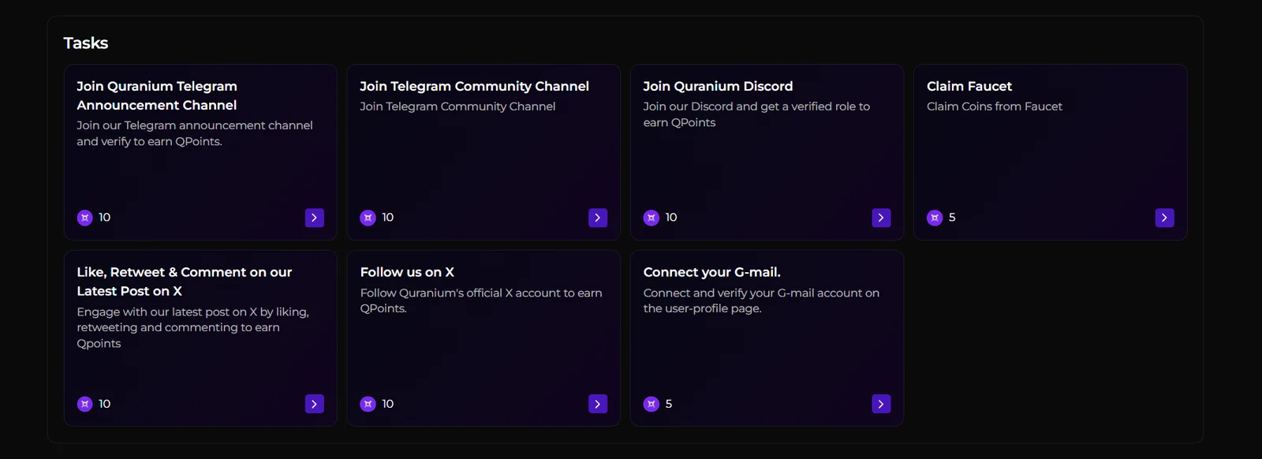This screenshot has width=1262, height=459.
Task: Click the Follow us on X title
Action: (407, 272)
